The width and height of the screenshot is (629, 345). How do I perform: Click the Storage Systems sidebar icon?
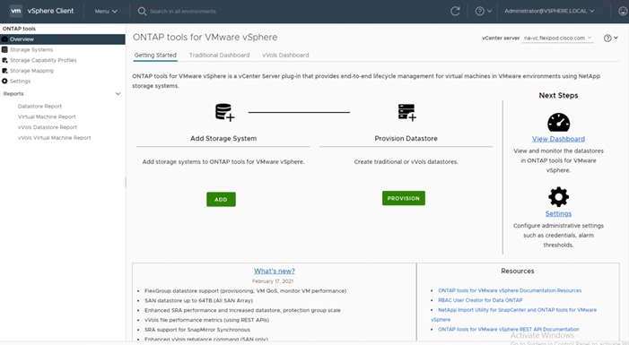[x=4, y=49]
